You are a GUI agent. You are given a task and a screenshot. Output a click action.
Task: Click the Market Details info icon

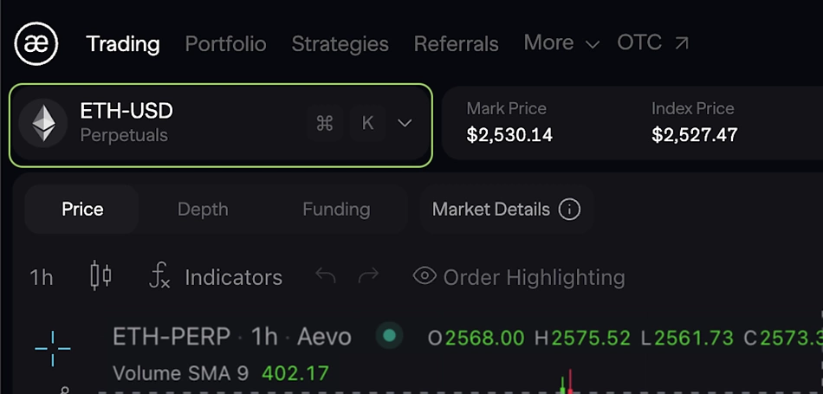click(x=569, y=210)
